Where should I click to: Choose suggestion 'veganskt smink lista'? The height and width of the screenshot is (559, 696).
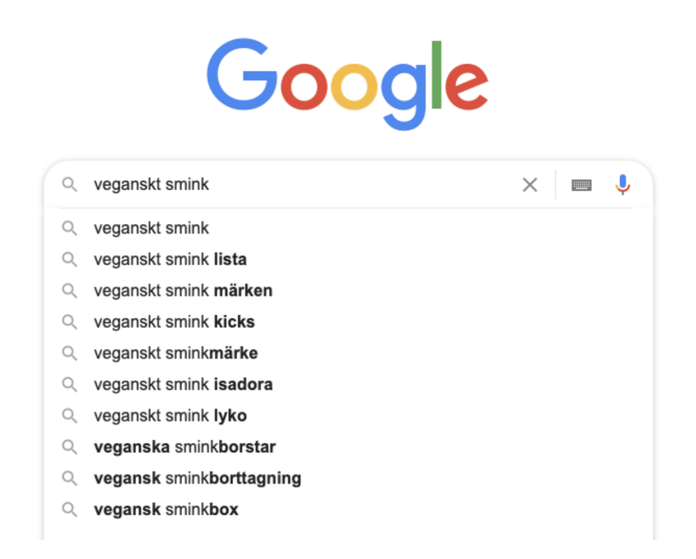pos(170,259)
